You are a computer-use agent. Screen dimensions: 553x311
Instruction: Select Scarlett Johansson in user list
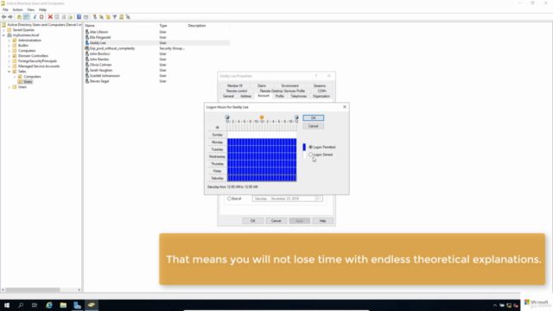pyautogui.click(x=105, y=76)
